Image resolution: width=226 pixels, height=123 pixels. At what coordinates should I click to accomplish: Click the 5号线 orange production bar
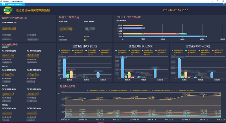(133, 25)
